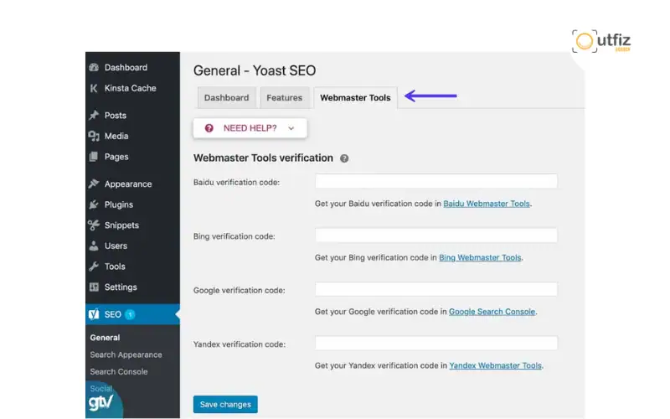
Task: Open the Appearance menu item
Action: [128, 184]
